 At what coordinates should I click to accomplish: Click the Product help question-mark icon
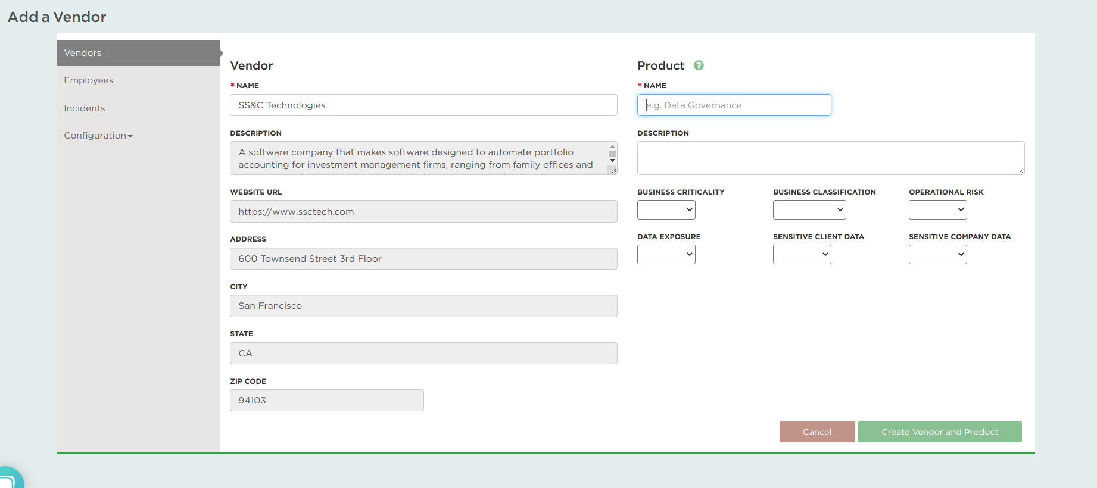pos(699,65)
